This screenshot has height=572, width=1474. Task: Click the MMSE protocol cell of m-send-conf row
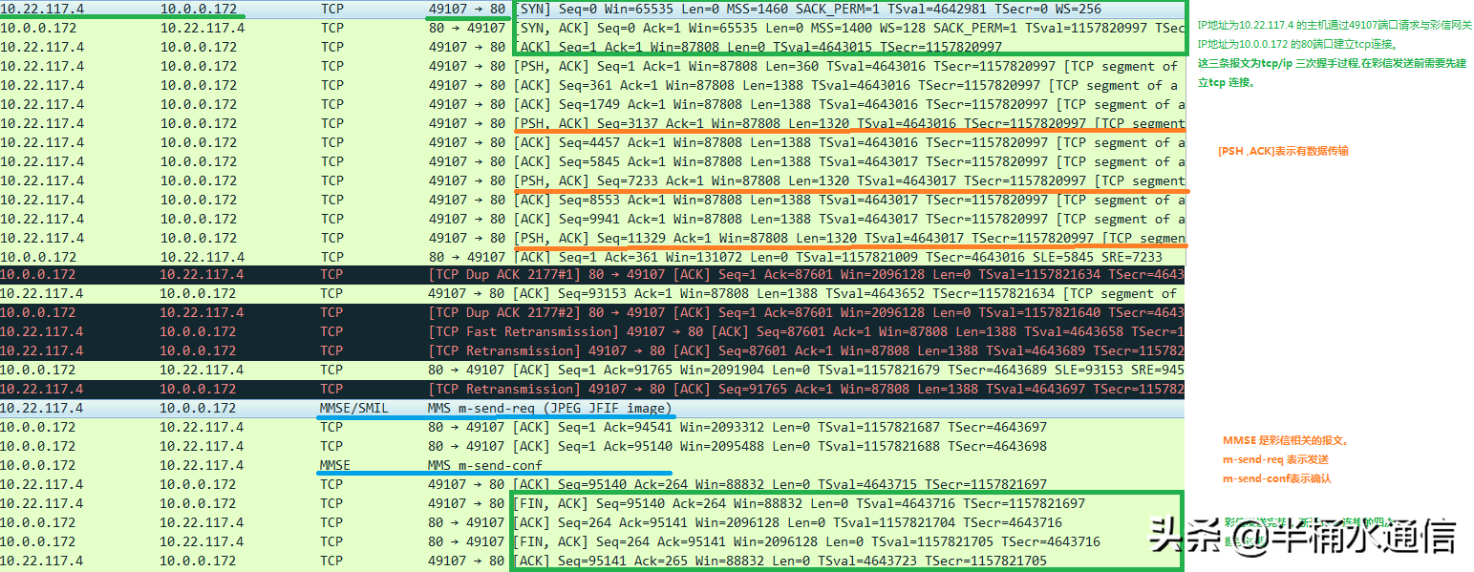tap(335, 466)
